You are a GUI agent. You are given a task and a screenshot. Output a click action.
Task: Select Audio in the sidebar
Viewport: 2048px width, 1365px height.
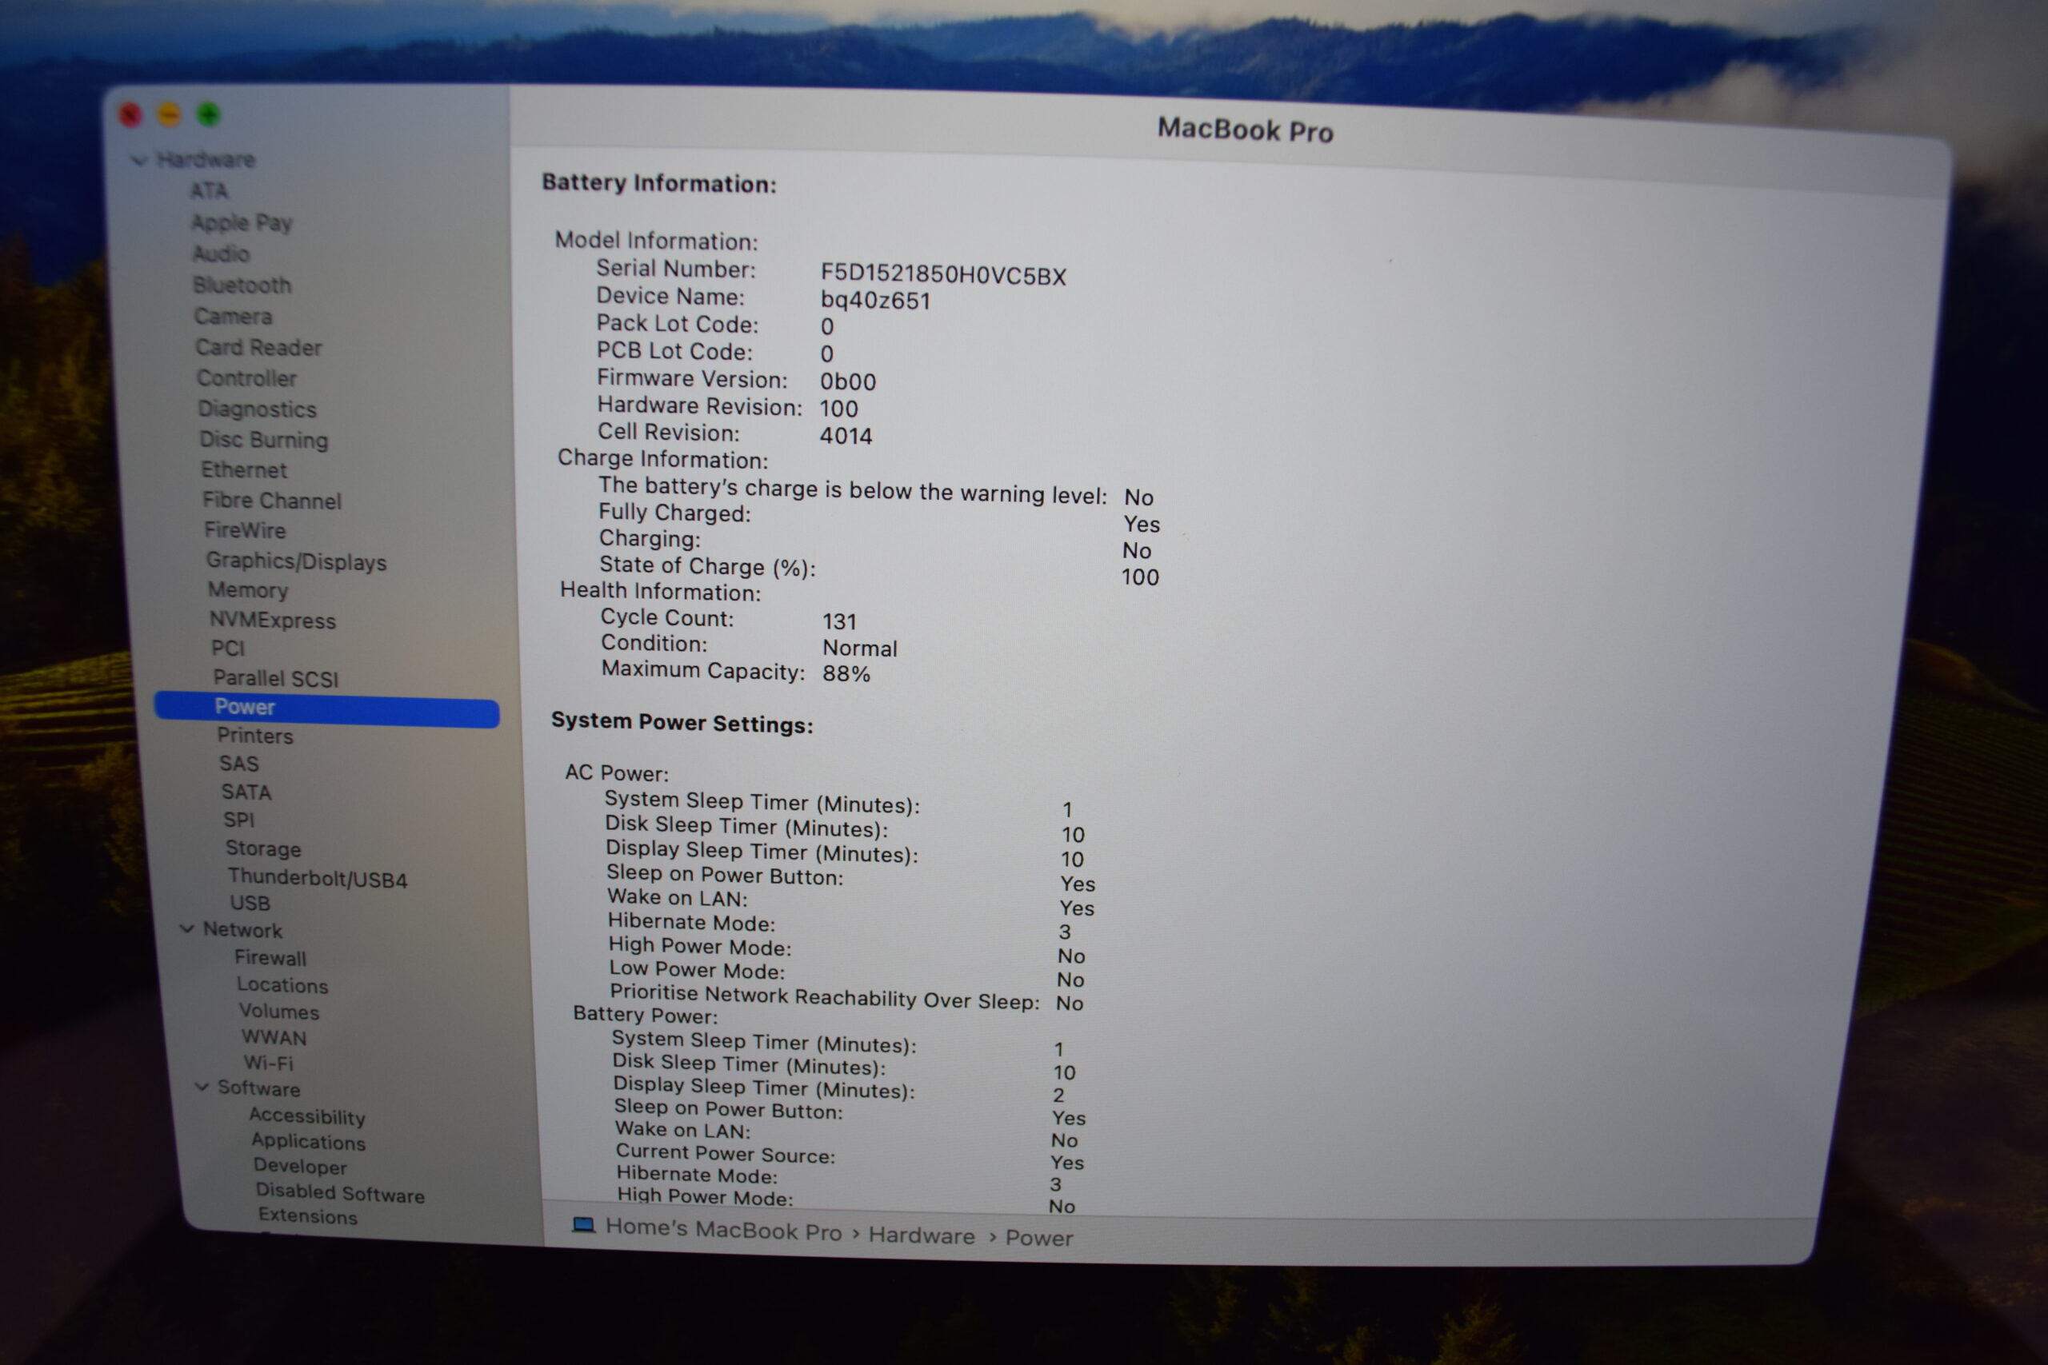click(221, 253)
